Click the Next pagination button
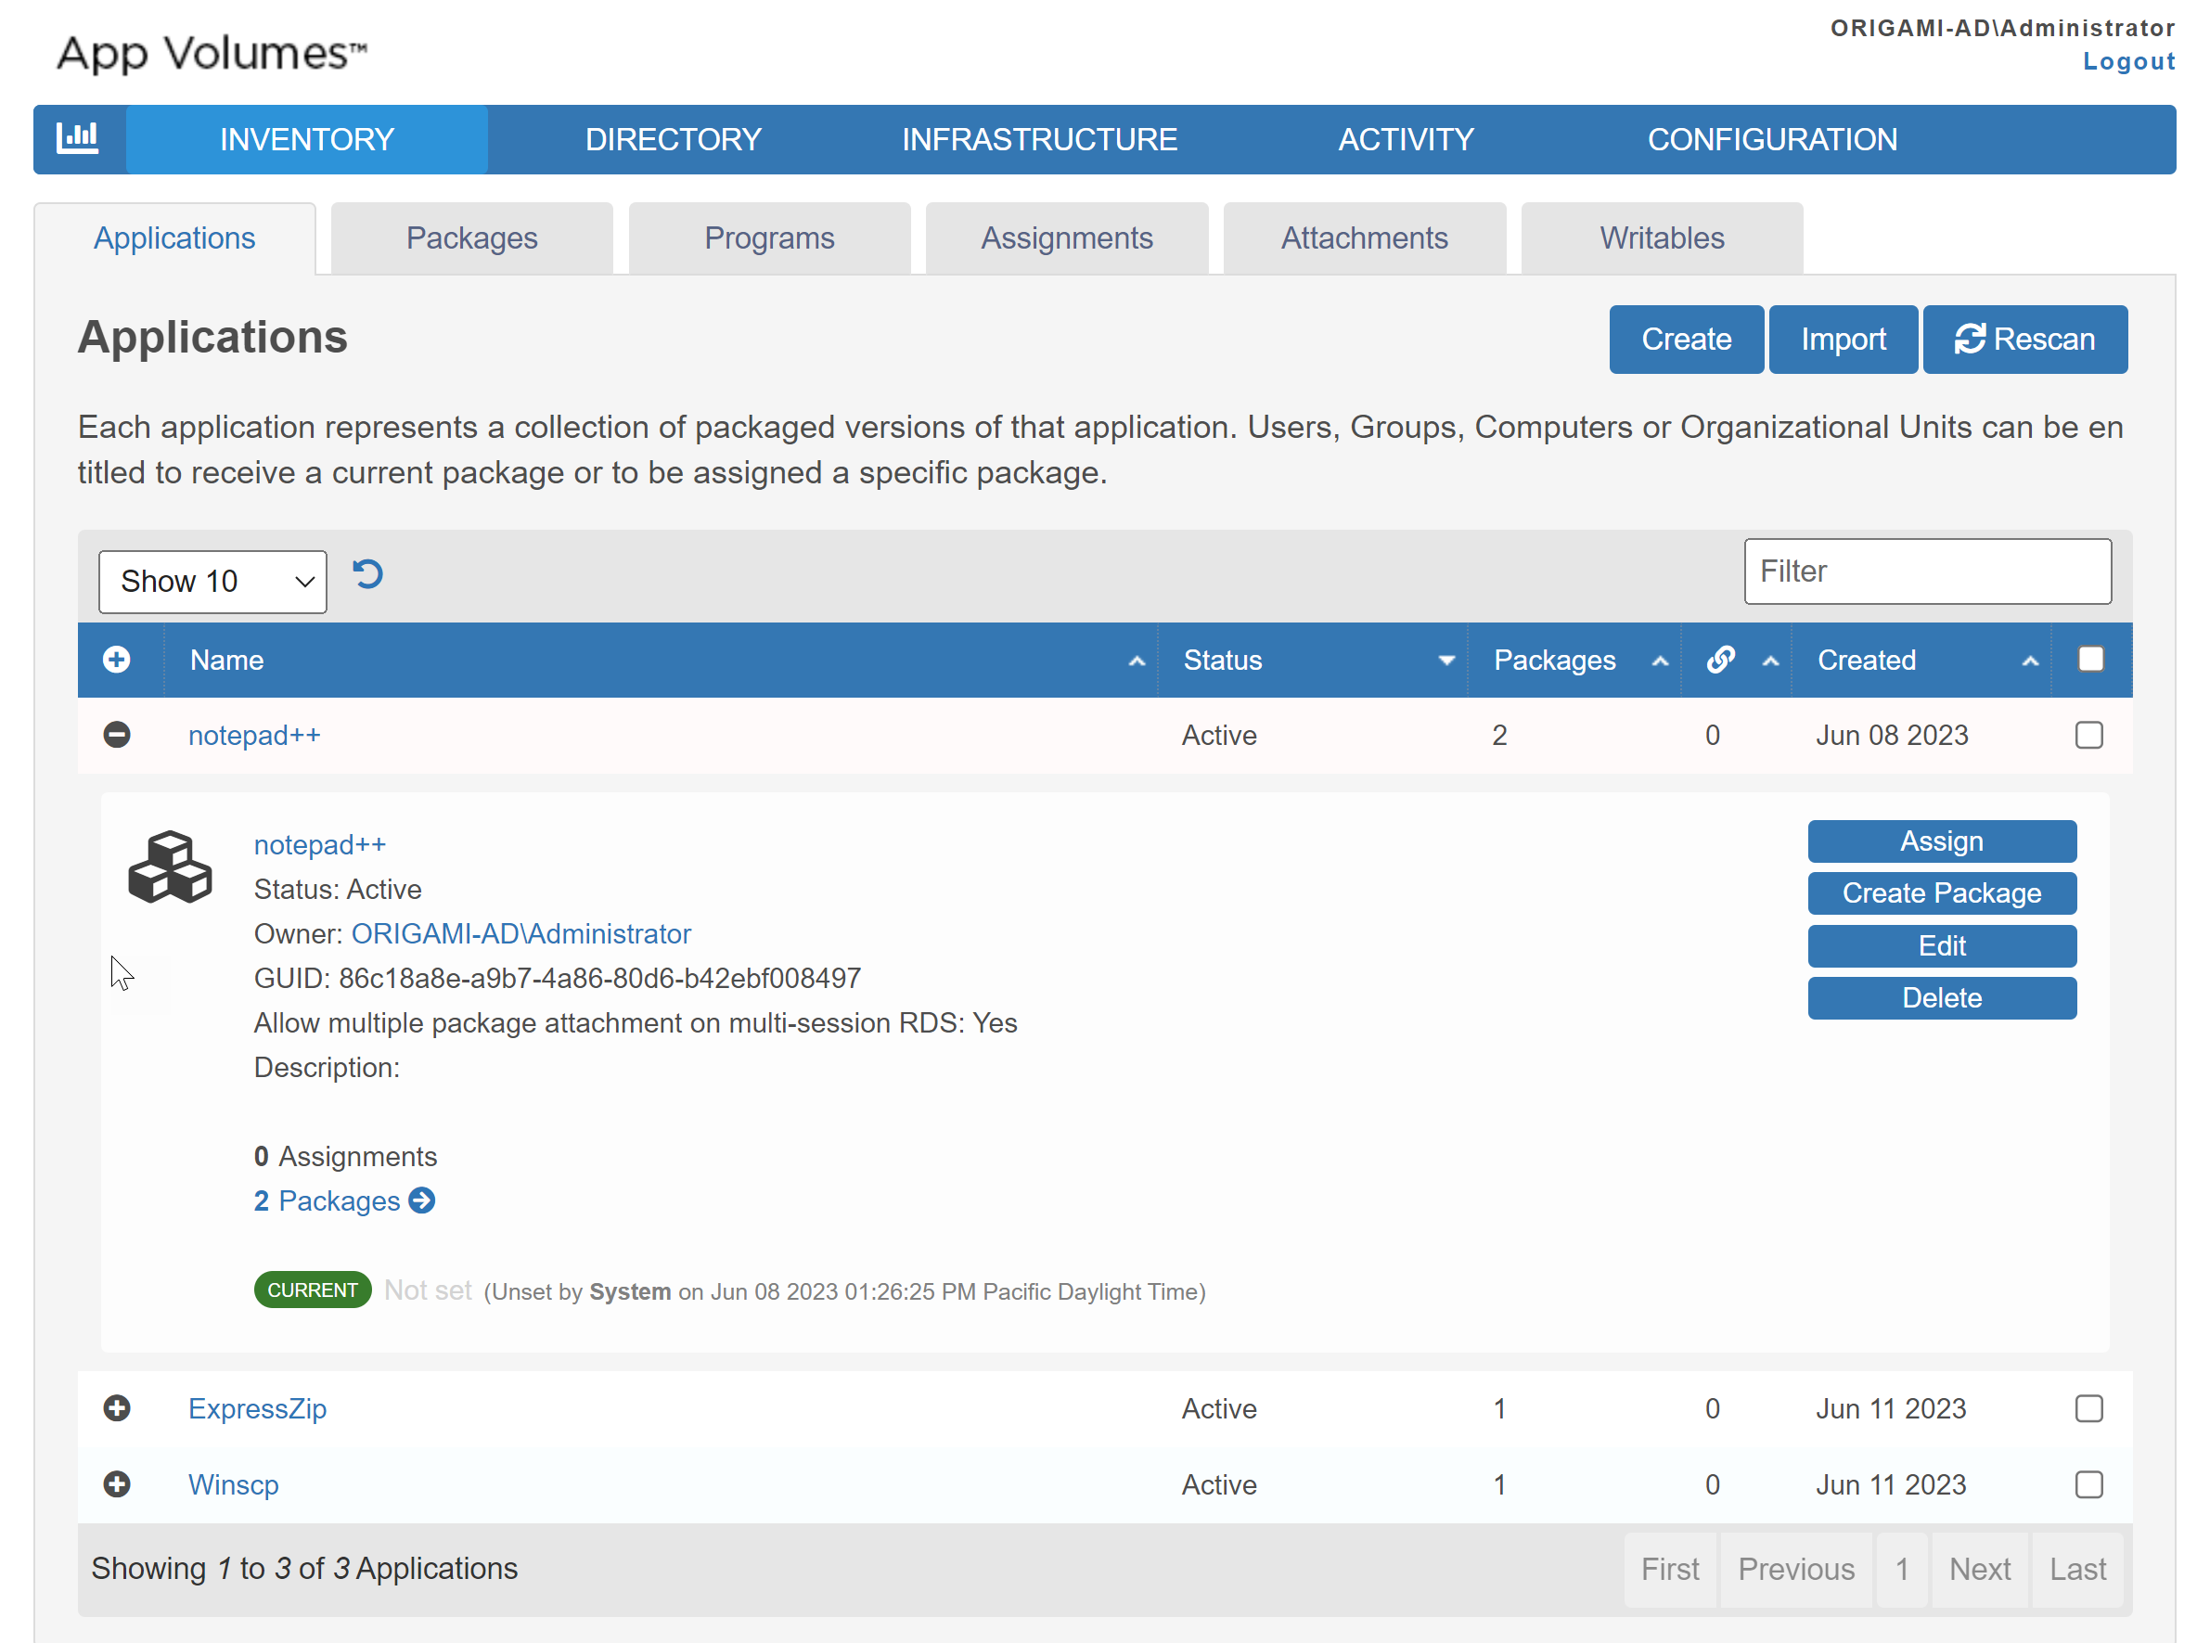 tap(1980, 1570)
